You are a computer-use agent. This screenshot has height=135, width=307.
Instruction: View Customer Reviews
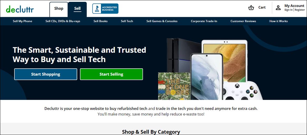(x=243, y=21)
